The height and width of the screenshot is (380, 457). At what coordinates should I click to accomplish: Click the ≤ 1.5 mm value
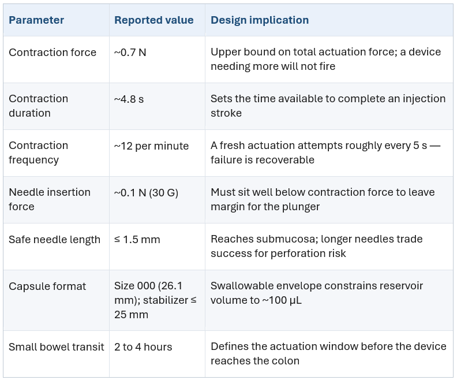tap(137, 240)
